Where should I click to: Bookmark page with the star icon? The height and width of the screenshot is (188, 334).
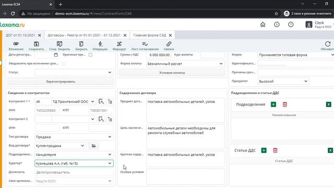(276, 14)
